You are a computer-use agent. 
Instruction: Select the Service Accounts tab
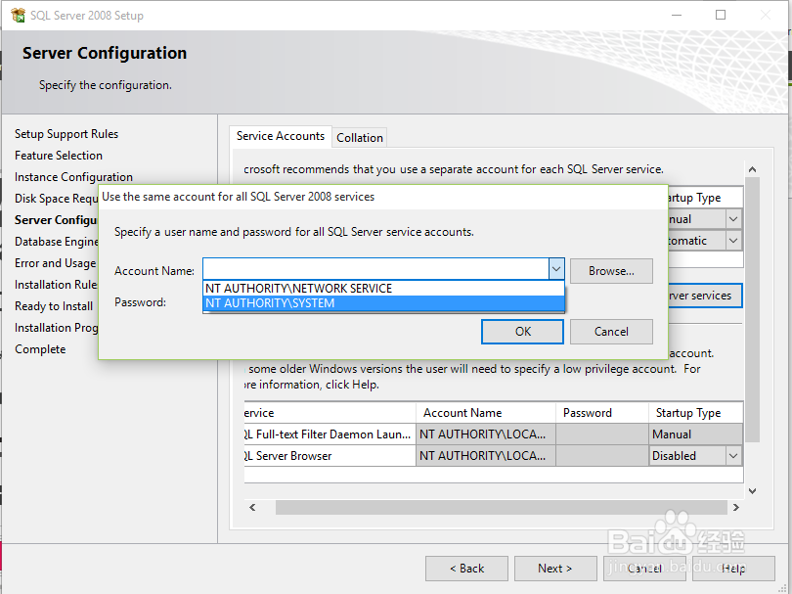[281, 136]
